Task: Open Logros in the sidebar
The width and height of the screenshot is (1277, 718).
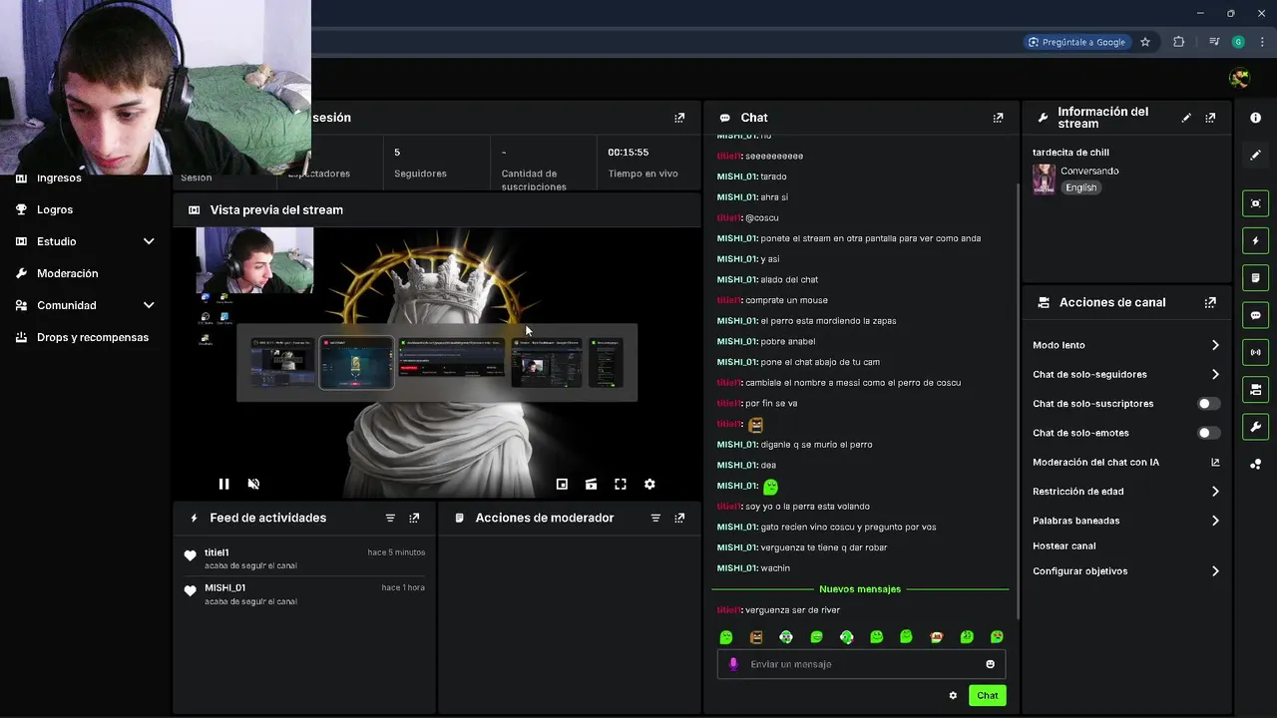Action: pos(55,209)
